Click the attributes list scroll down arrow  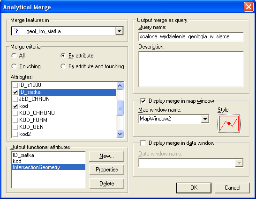pos(120,134)
